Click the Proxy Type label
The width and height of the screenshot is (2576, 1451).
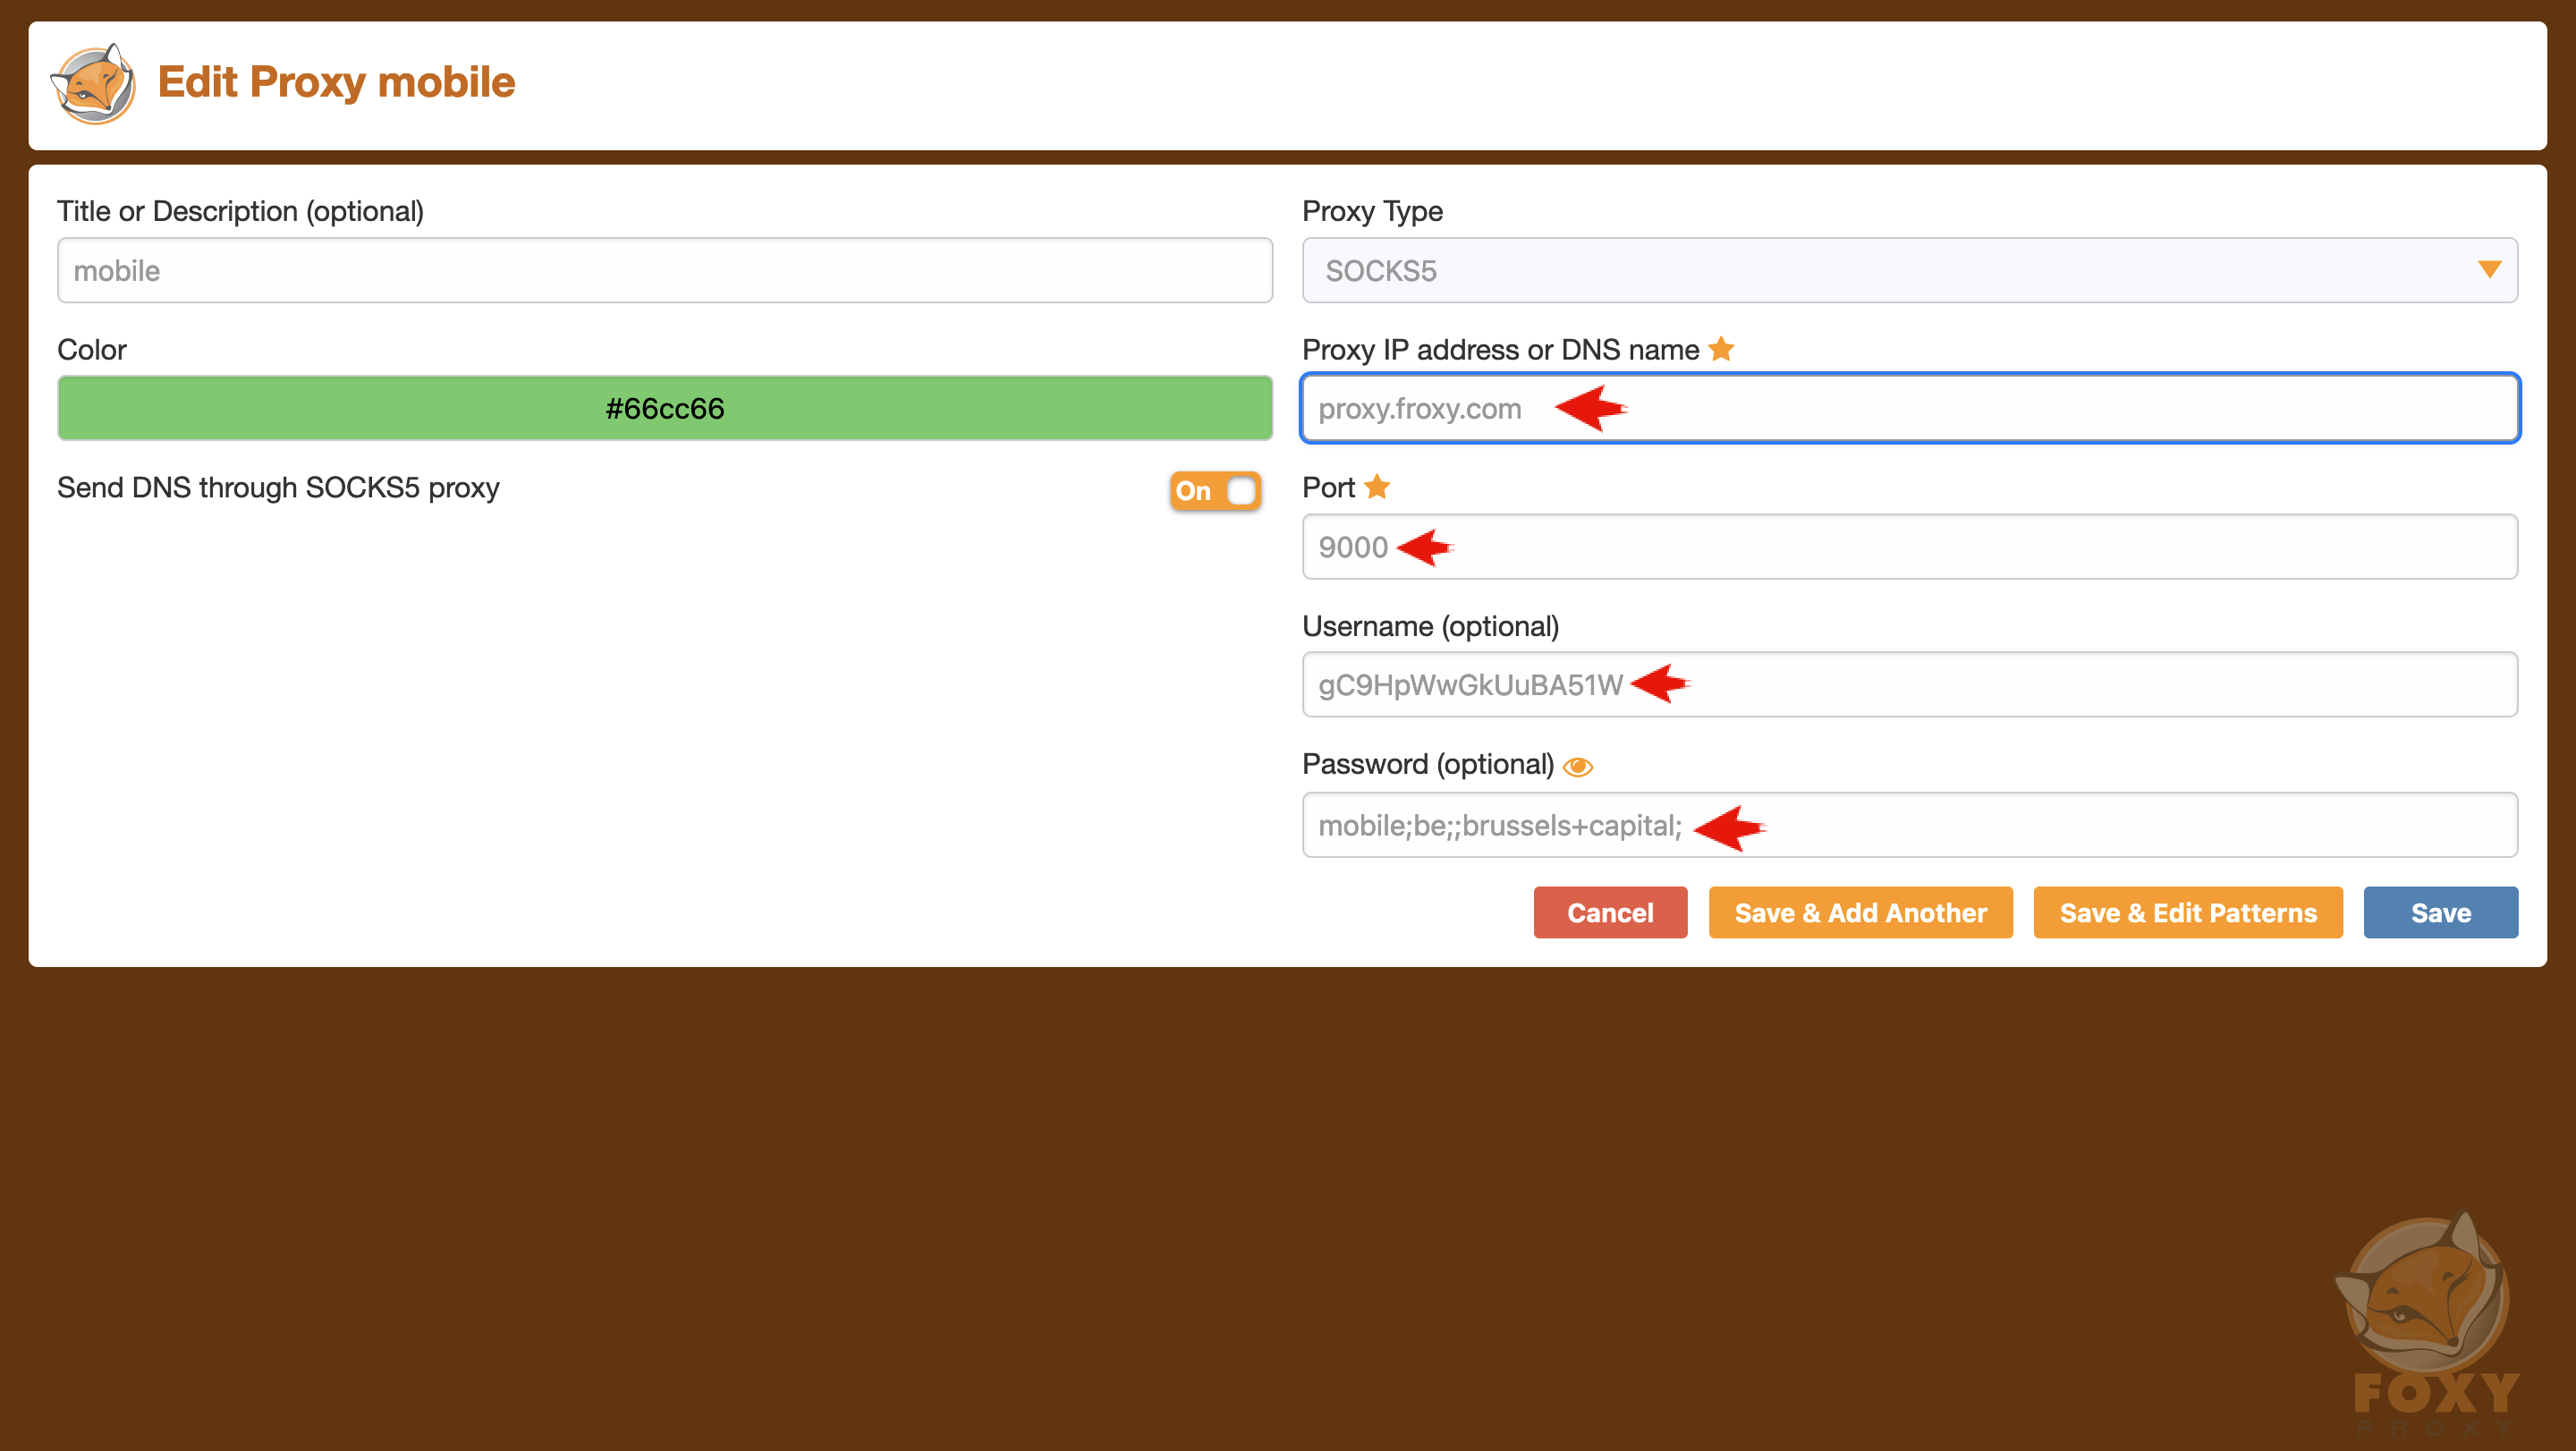click(1372, 212)
